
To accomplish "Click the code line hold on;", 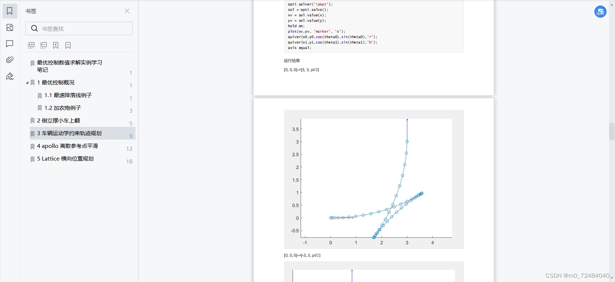I will pos(296,26).
